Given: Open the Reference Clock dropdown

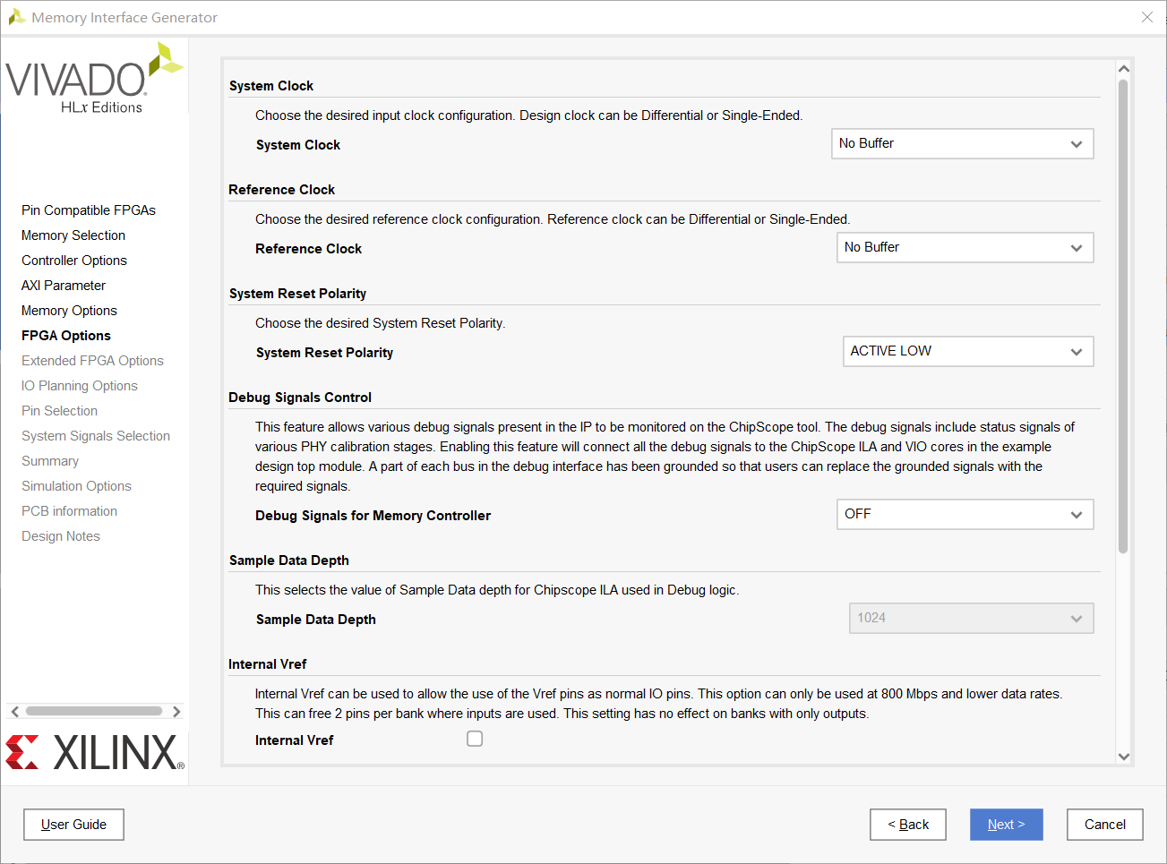Looking at the screenshot, I should pyautogui.click(x=965, y=248).
